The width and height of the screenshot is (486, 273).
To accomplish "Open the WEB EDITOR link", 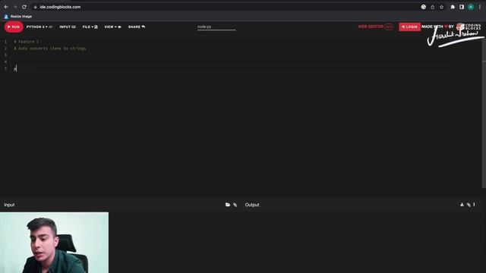I will 375,27.
